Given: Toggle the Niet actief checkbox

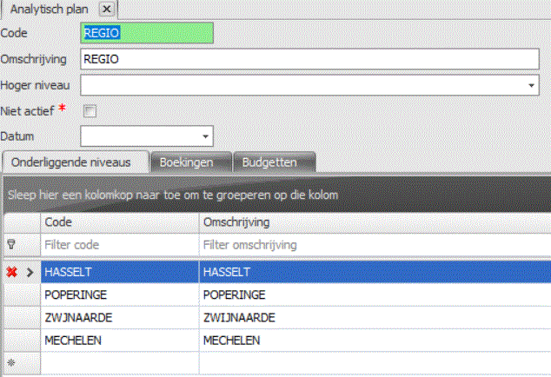Looking at the screenshot, I should [x=88, y=111].
